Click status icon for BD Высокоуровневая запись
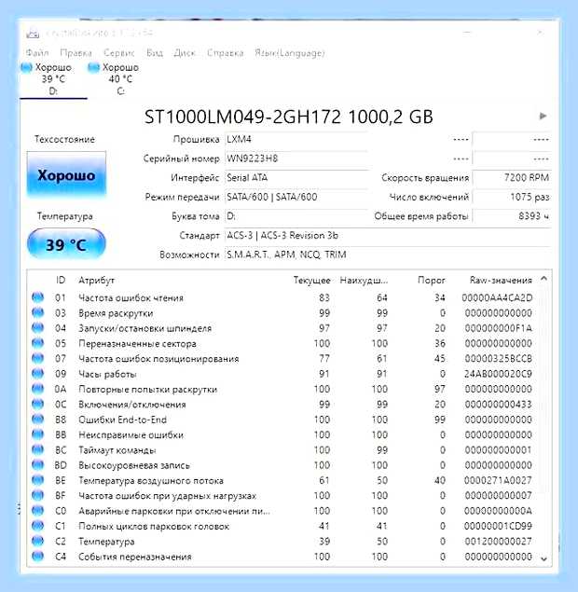 pos(37,465)
